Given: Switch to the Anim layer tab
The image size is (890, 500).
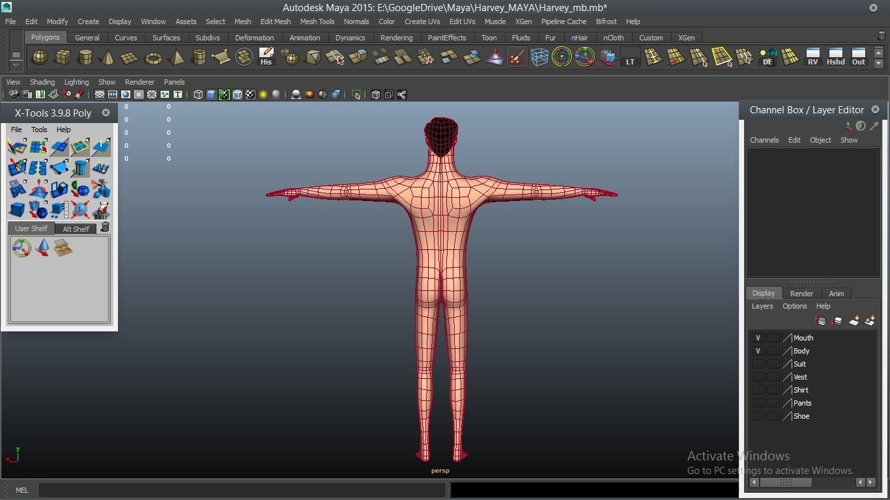Looking at the screenshot, I should [837, 294].
